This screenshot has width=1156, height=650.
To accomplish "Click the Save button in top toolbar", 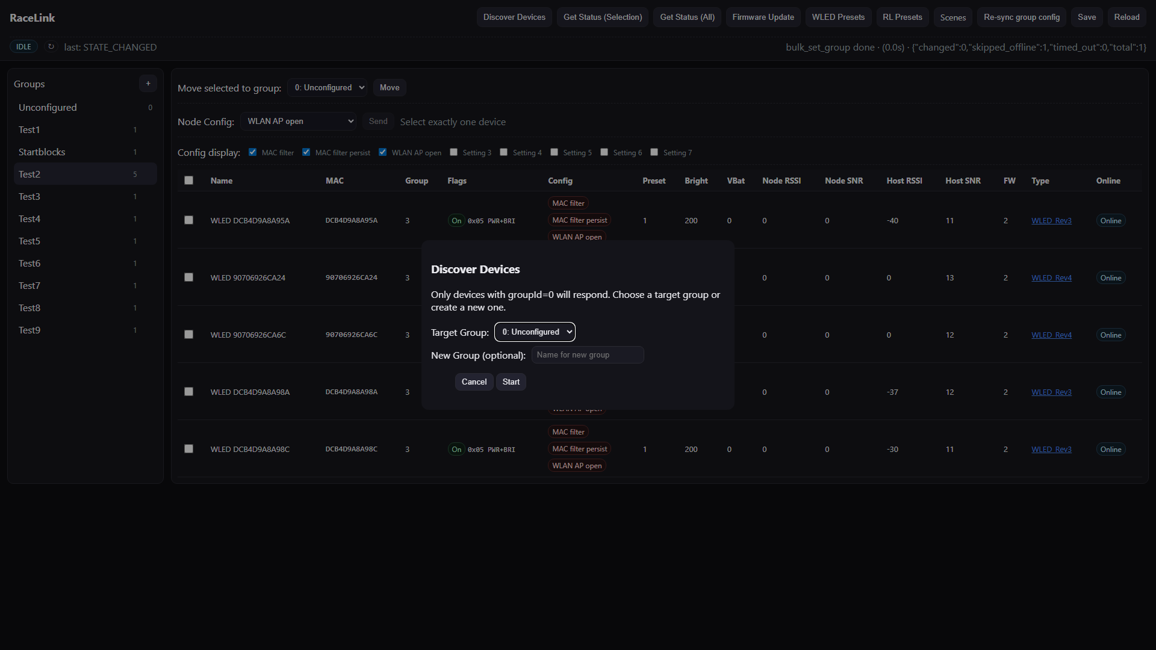I will click(1087, 17).
